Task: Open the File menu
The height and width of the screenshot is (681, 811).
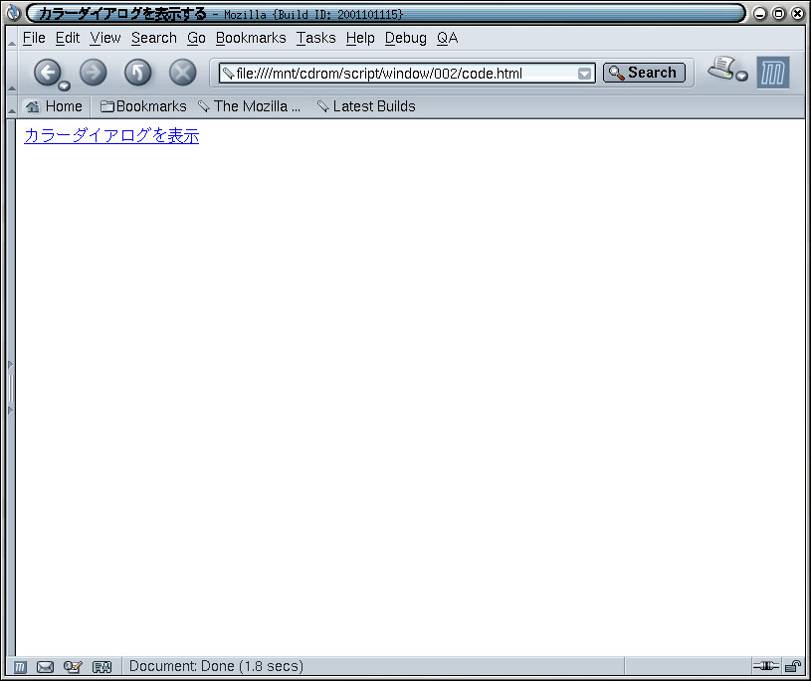Action: tap(34, 38)
